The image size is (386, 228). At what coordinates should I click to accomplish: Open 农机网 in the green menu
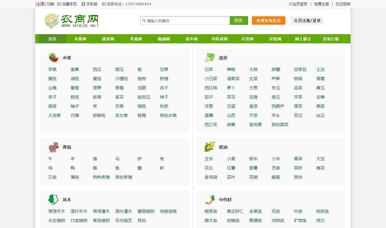275,39
